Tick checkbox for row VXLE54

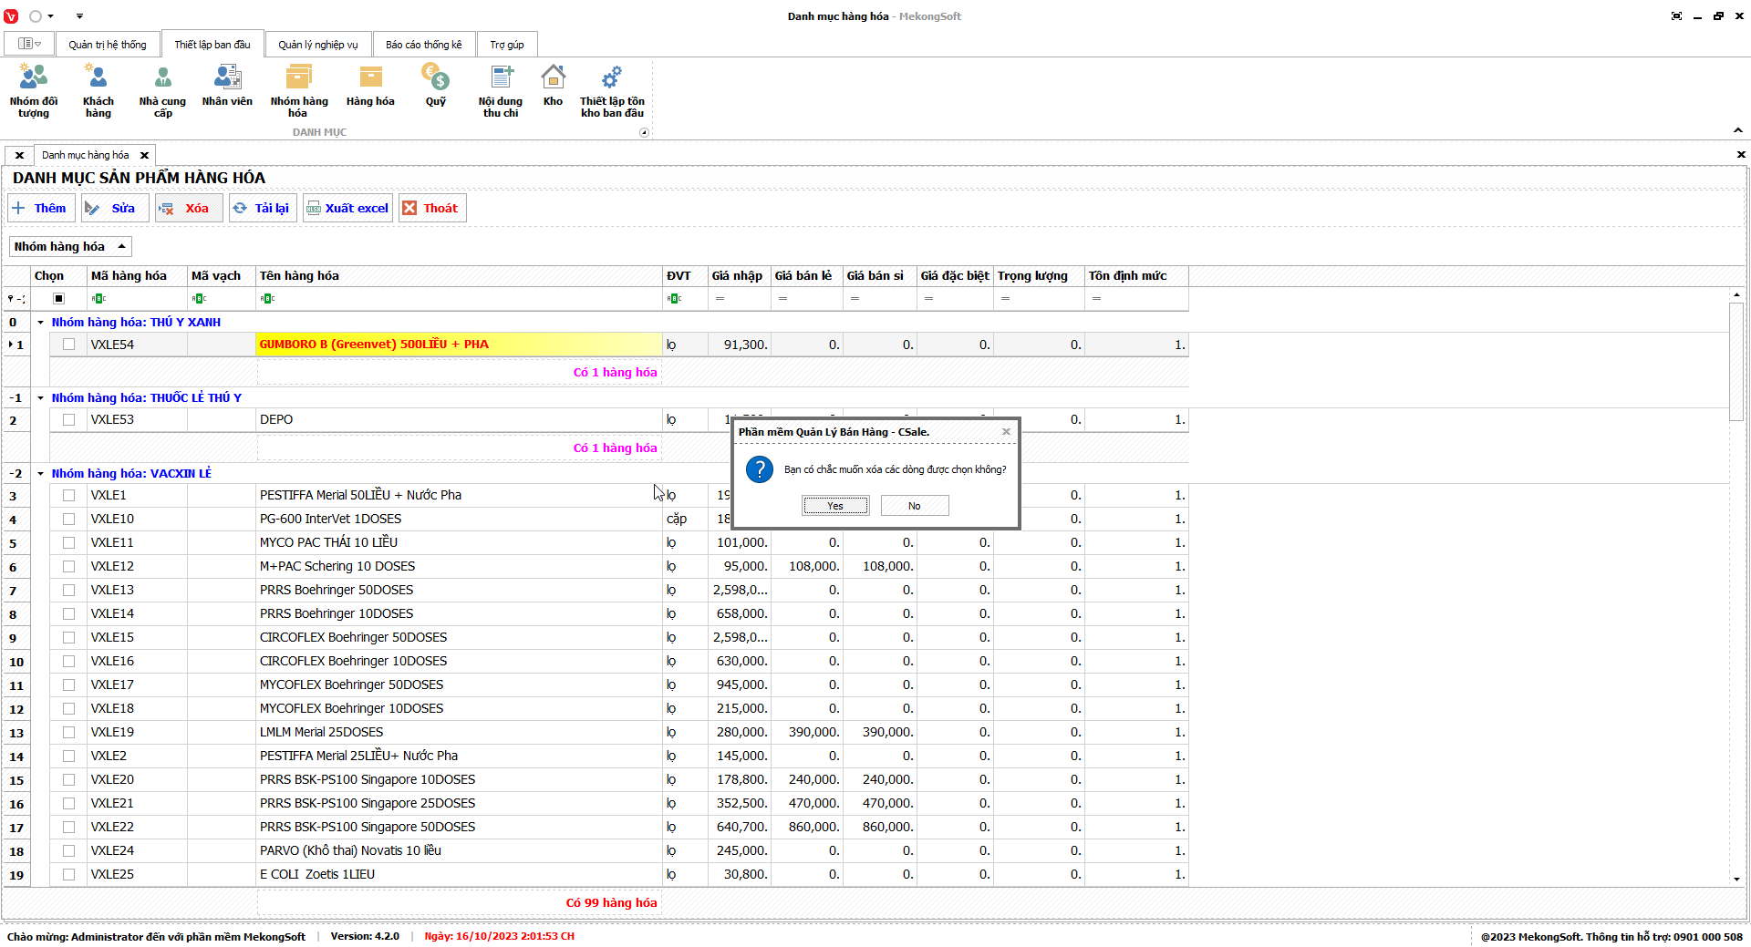(x=68, y=345)
